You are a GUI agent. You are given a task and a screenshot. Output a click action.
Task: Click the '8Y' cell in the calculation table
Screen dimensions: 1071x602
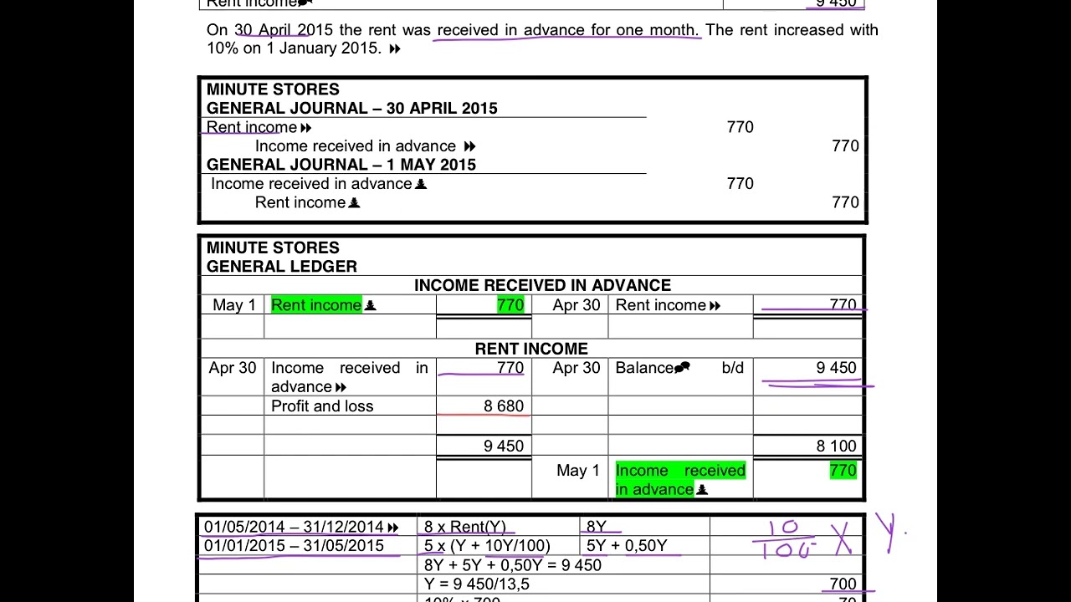[597, 527]
